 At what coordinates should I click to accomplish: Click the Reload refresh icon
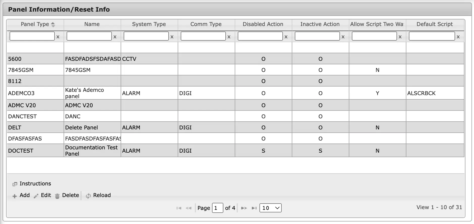click(88, 196)
